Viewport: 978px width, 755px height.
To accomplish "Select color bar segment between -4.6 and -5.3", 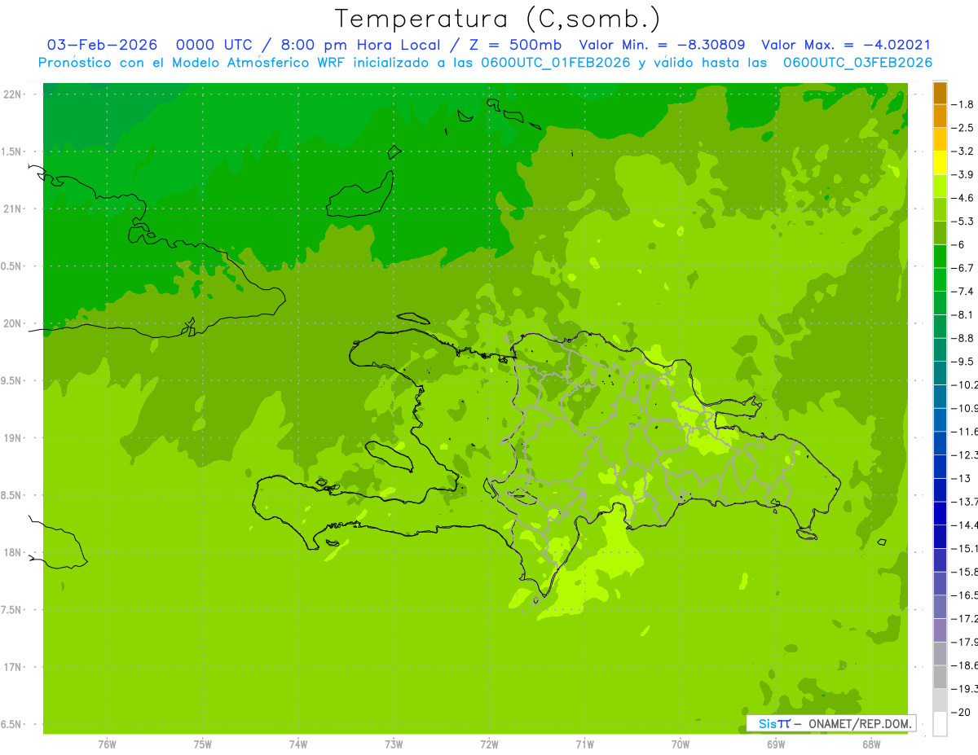I will [940, 209].
